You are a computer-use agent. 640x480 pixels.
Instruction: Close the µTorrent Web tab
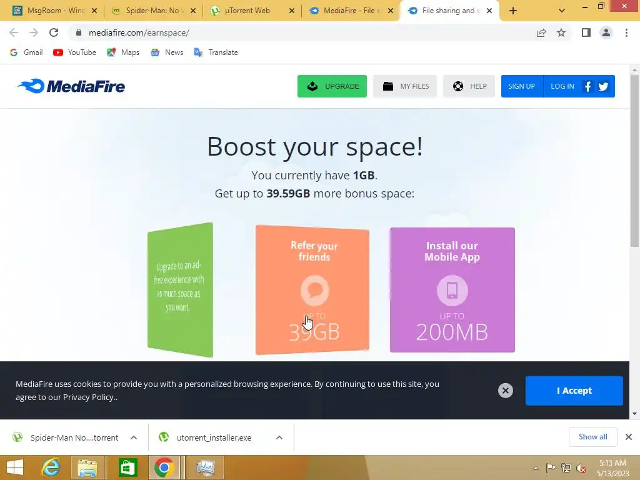tap(292, 11)
